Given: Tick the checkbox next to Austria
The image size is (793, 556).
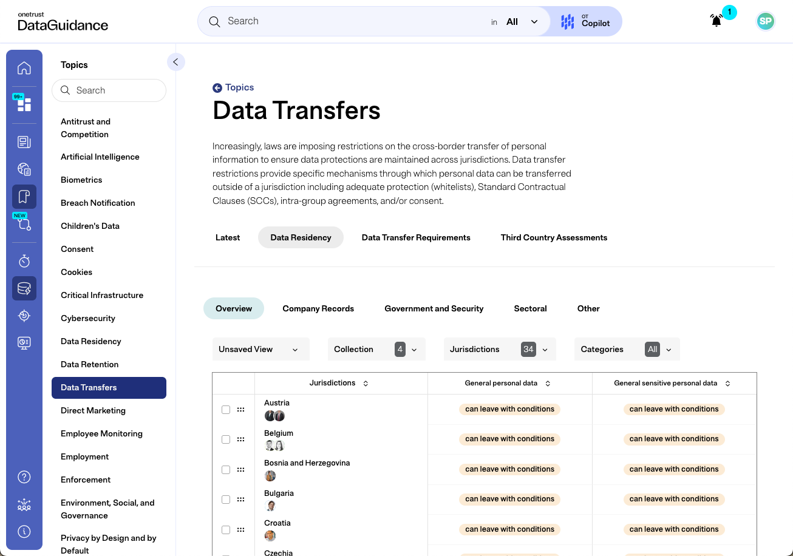Looking at the screenshot, I should tap(225, 409).
